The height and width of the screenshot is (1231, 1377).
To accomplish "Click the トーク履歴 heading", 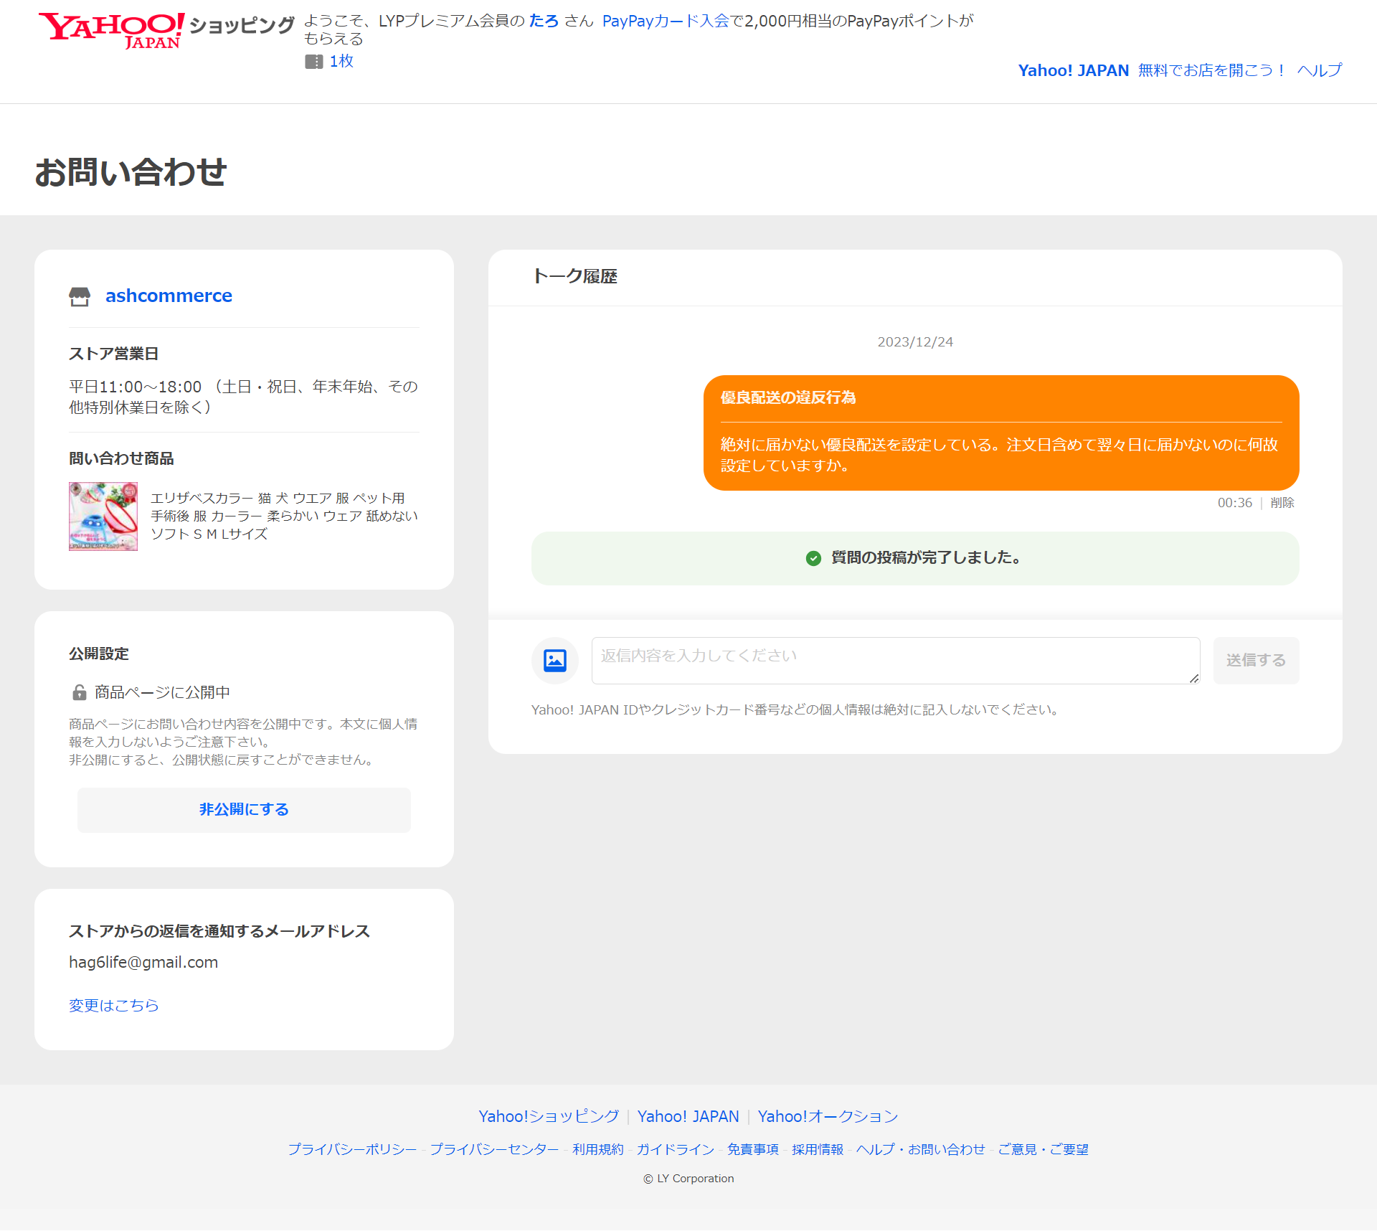I will [x=574, y=276].
